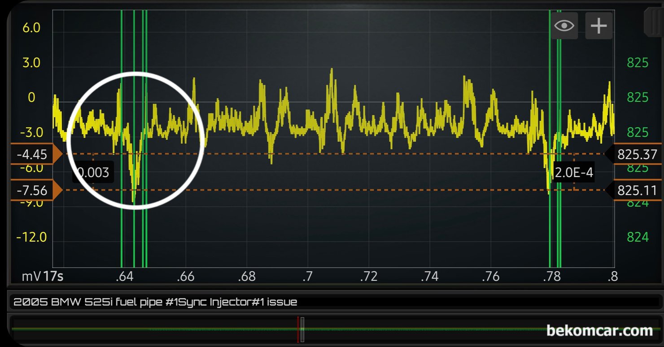
Task: Toggle the eye visibility icon
Action: click(564, 26)
